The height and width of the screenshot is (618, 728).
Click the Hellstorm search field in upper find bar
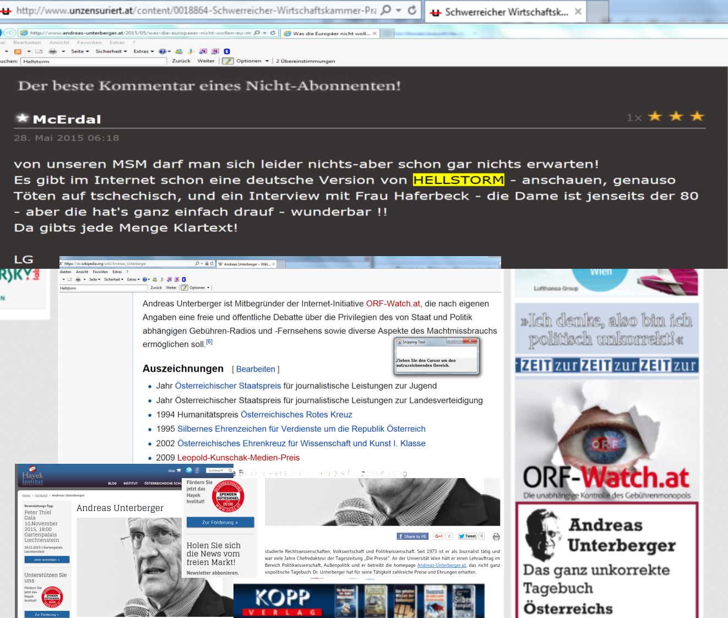(94, 61)
